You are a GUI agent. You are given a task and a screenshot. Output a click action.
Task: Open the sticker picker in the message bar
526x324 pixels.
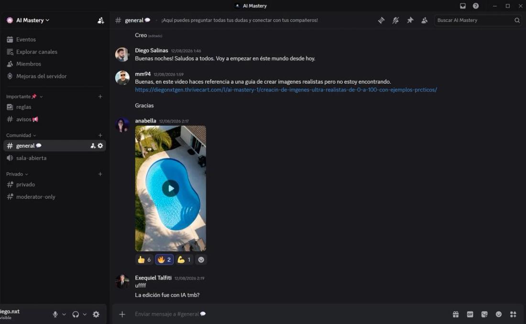pyautogui.click(x=484, y=314)
